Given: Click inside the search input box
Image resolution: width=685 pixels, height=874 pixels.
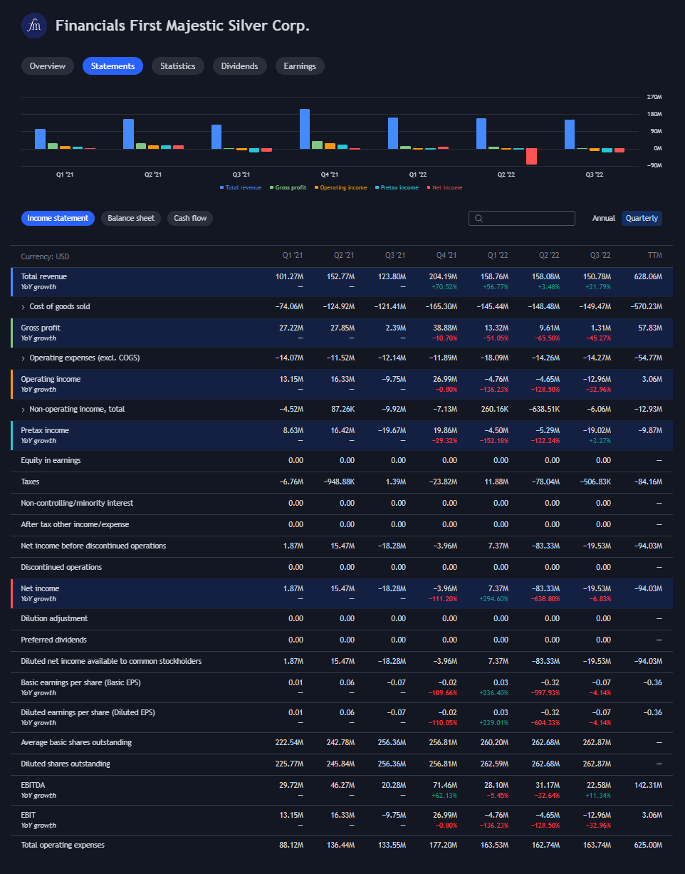Looking at the screenshot, I should point(527,218).
